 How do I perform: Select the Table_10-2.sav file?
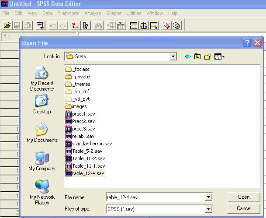pyautogui.click(x=85, y=158)
